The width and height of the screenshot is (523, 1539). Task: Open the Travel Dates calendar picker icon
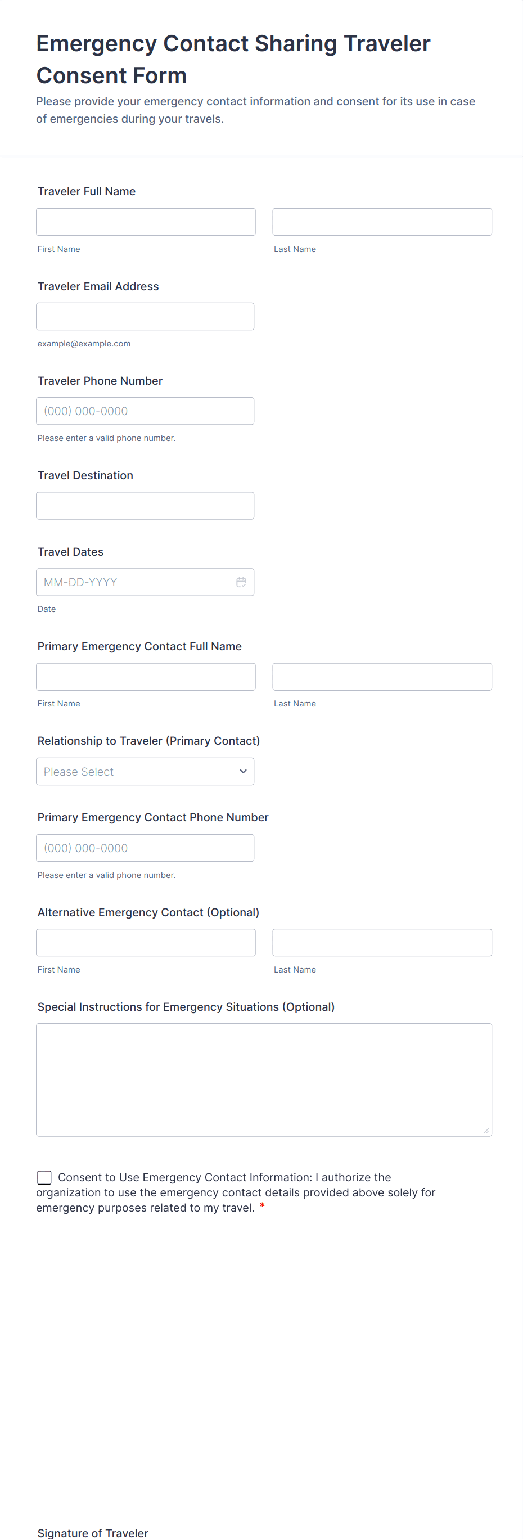(241, 582)
